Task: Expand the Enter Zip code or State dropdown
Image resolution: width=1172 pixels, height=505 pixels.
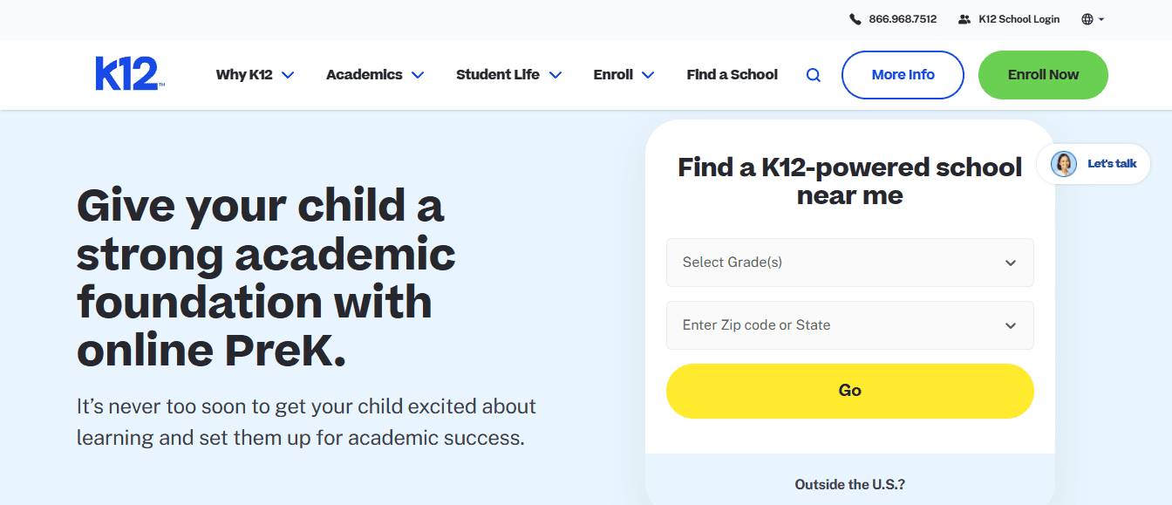Action: (x=1010, y=325)
